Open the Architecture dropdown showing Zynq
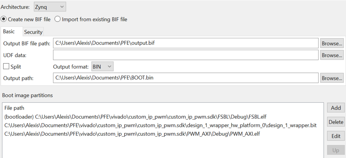 (x=50, y=7)
